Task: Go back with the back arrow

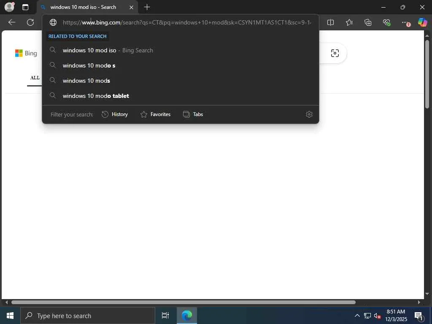Action: click(x=11, y=22)
